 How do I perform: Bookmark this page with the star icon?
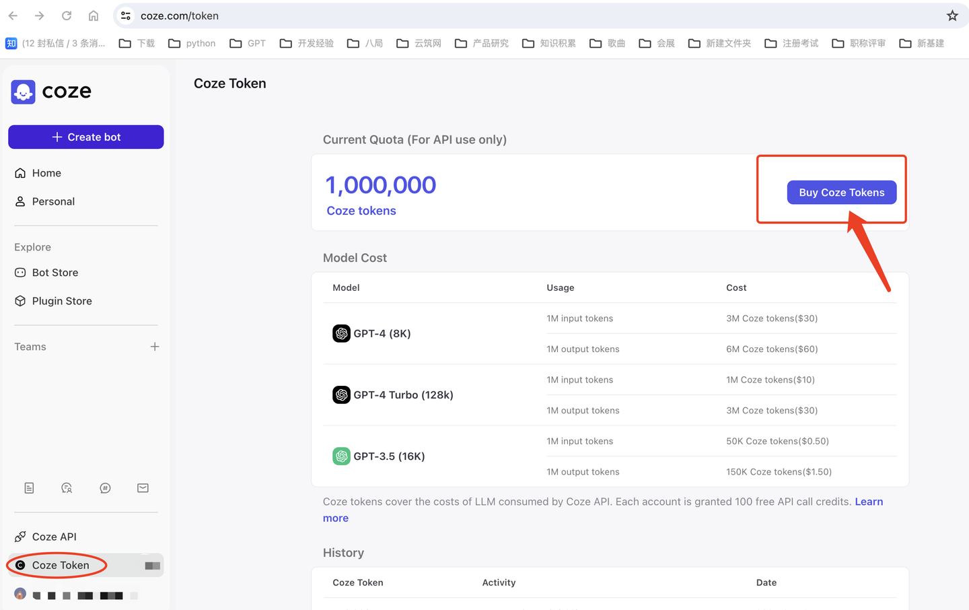point(952,15)
